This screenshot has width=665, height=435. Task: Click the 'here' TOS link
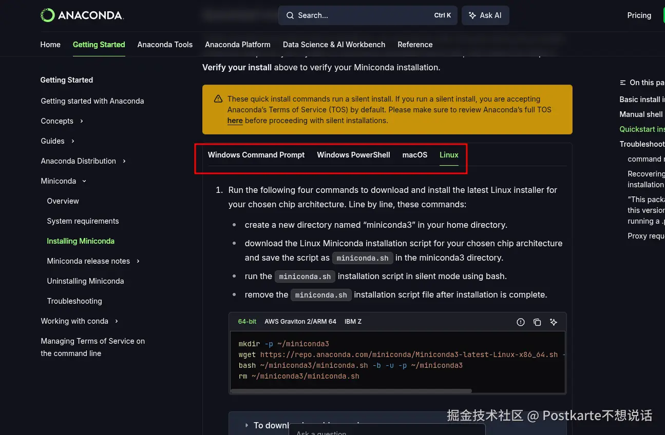coord(235,121)
